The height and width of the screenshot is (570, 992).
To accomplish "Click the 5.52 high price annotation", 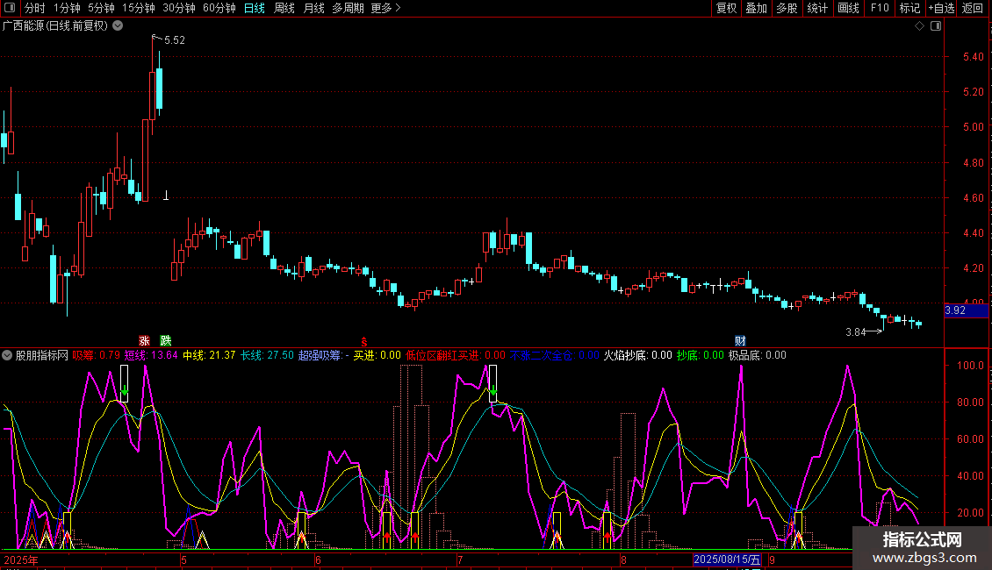I will (175, 39).
